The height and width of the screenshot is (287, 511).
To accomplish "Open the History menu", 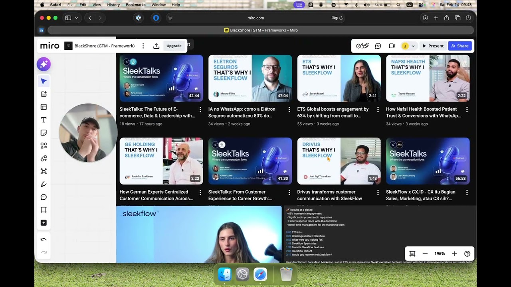I will click(x=113, y=5).
